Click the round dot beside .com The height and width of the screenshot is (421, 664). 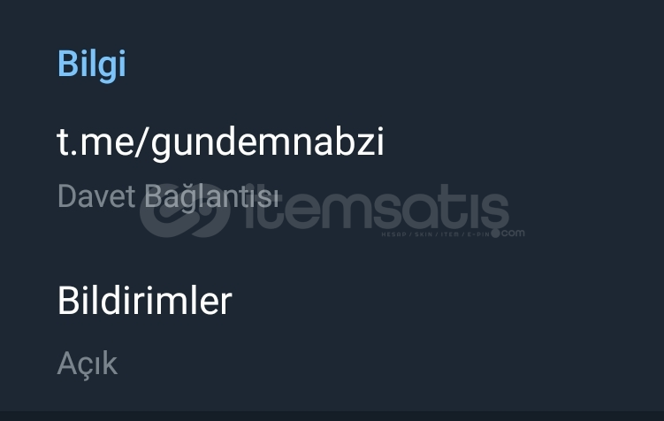495,233
